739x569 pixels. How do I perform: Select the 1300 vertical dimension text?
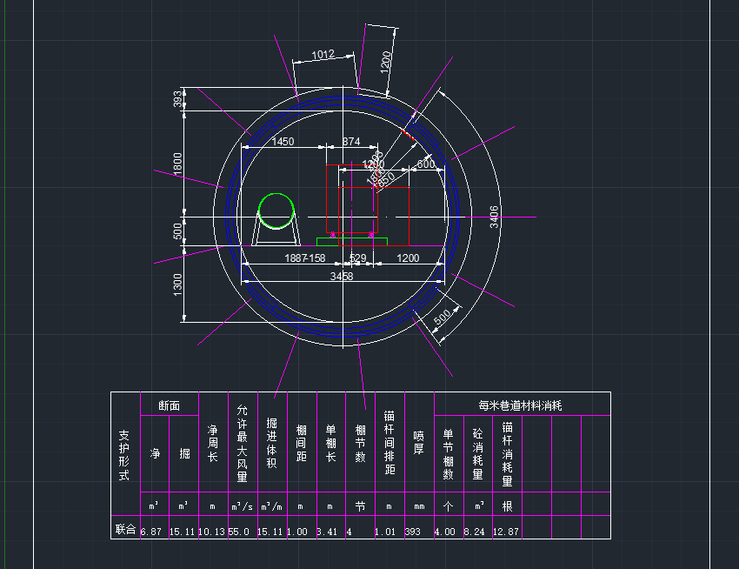click(x=178, y=284)
